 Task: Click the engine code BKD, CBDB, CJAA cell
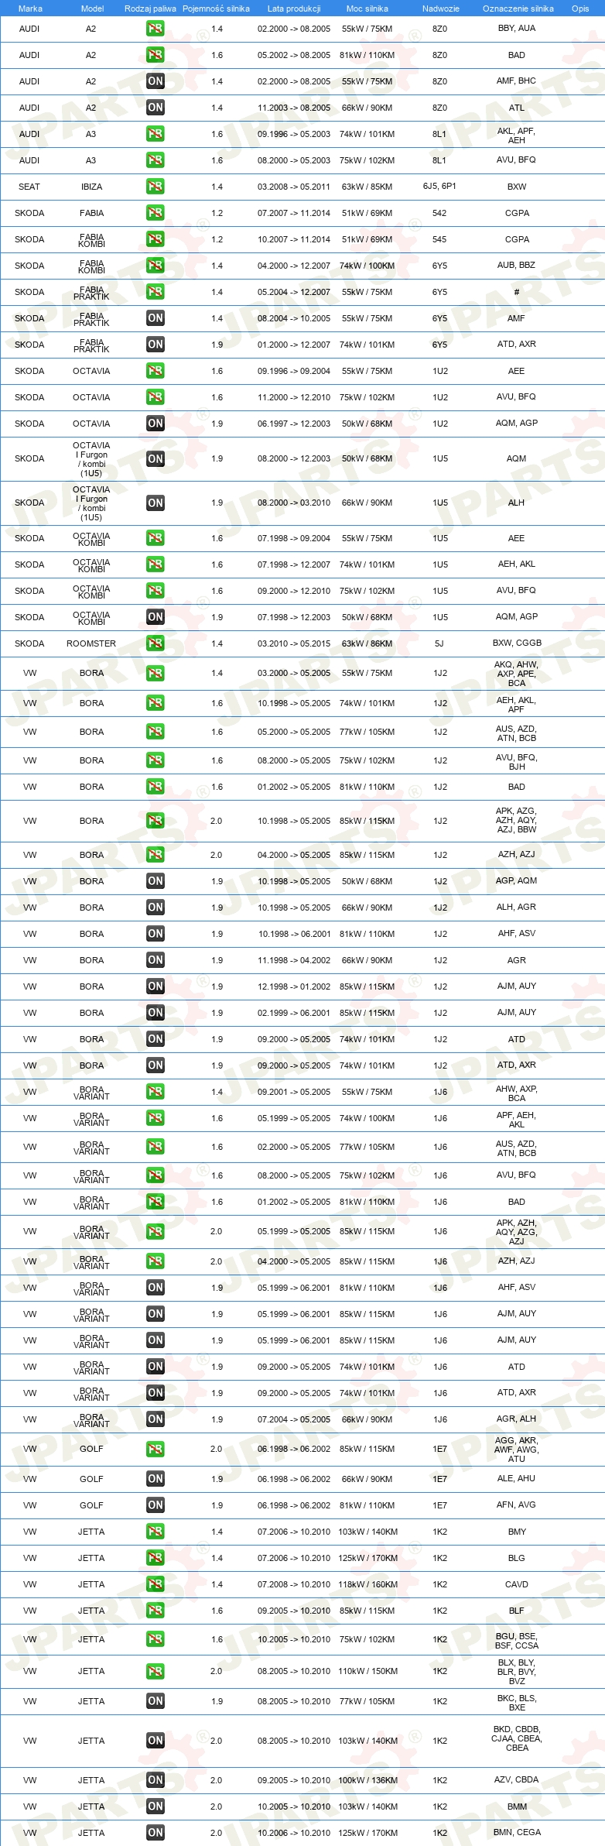pyautogui.click(x=517, y=1738)
